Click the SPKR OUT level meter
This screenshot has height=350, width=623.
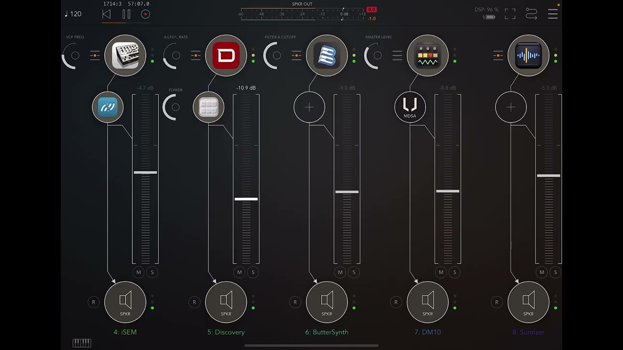coord(303,14)
